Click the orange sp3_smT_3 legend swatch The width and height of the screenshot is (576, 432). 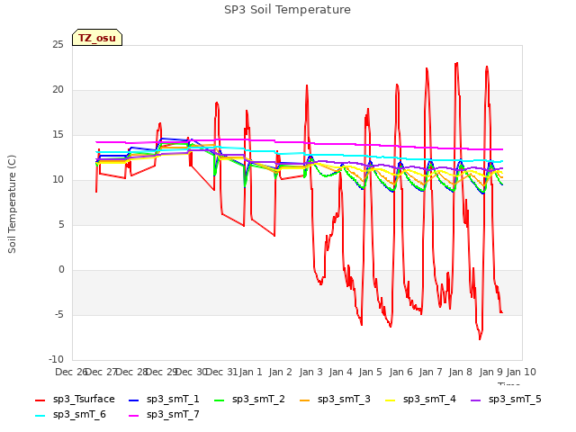tap(305, 400)
